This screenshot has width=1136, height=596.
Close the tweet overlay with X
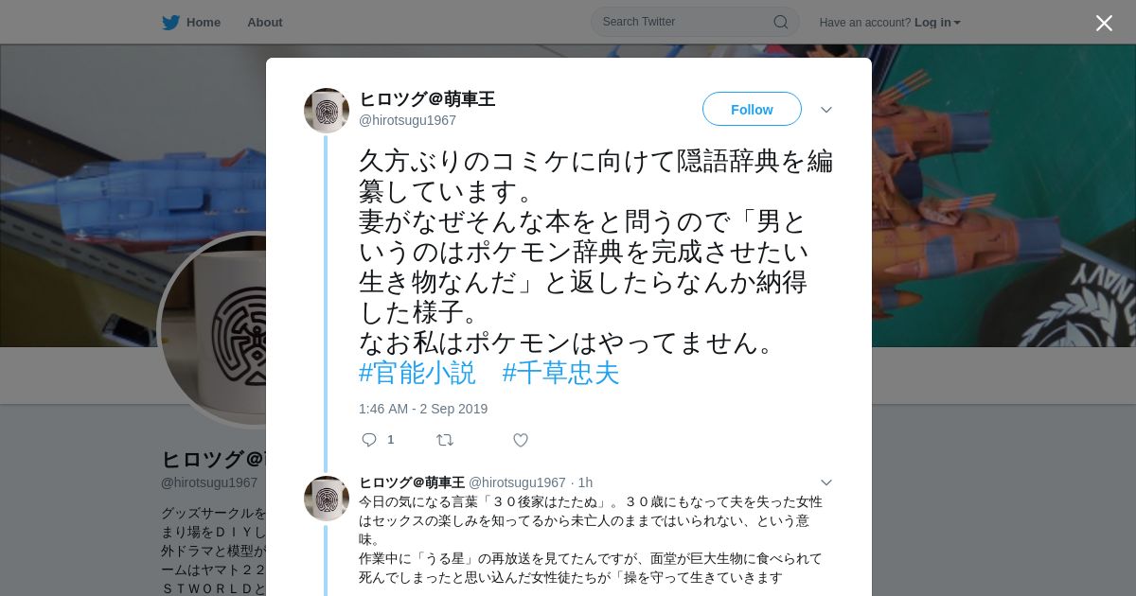pos(1104,23)
